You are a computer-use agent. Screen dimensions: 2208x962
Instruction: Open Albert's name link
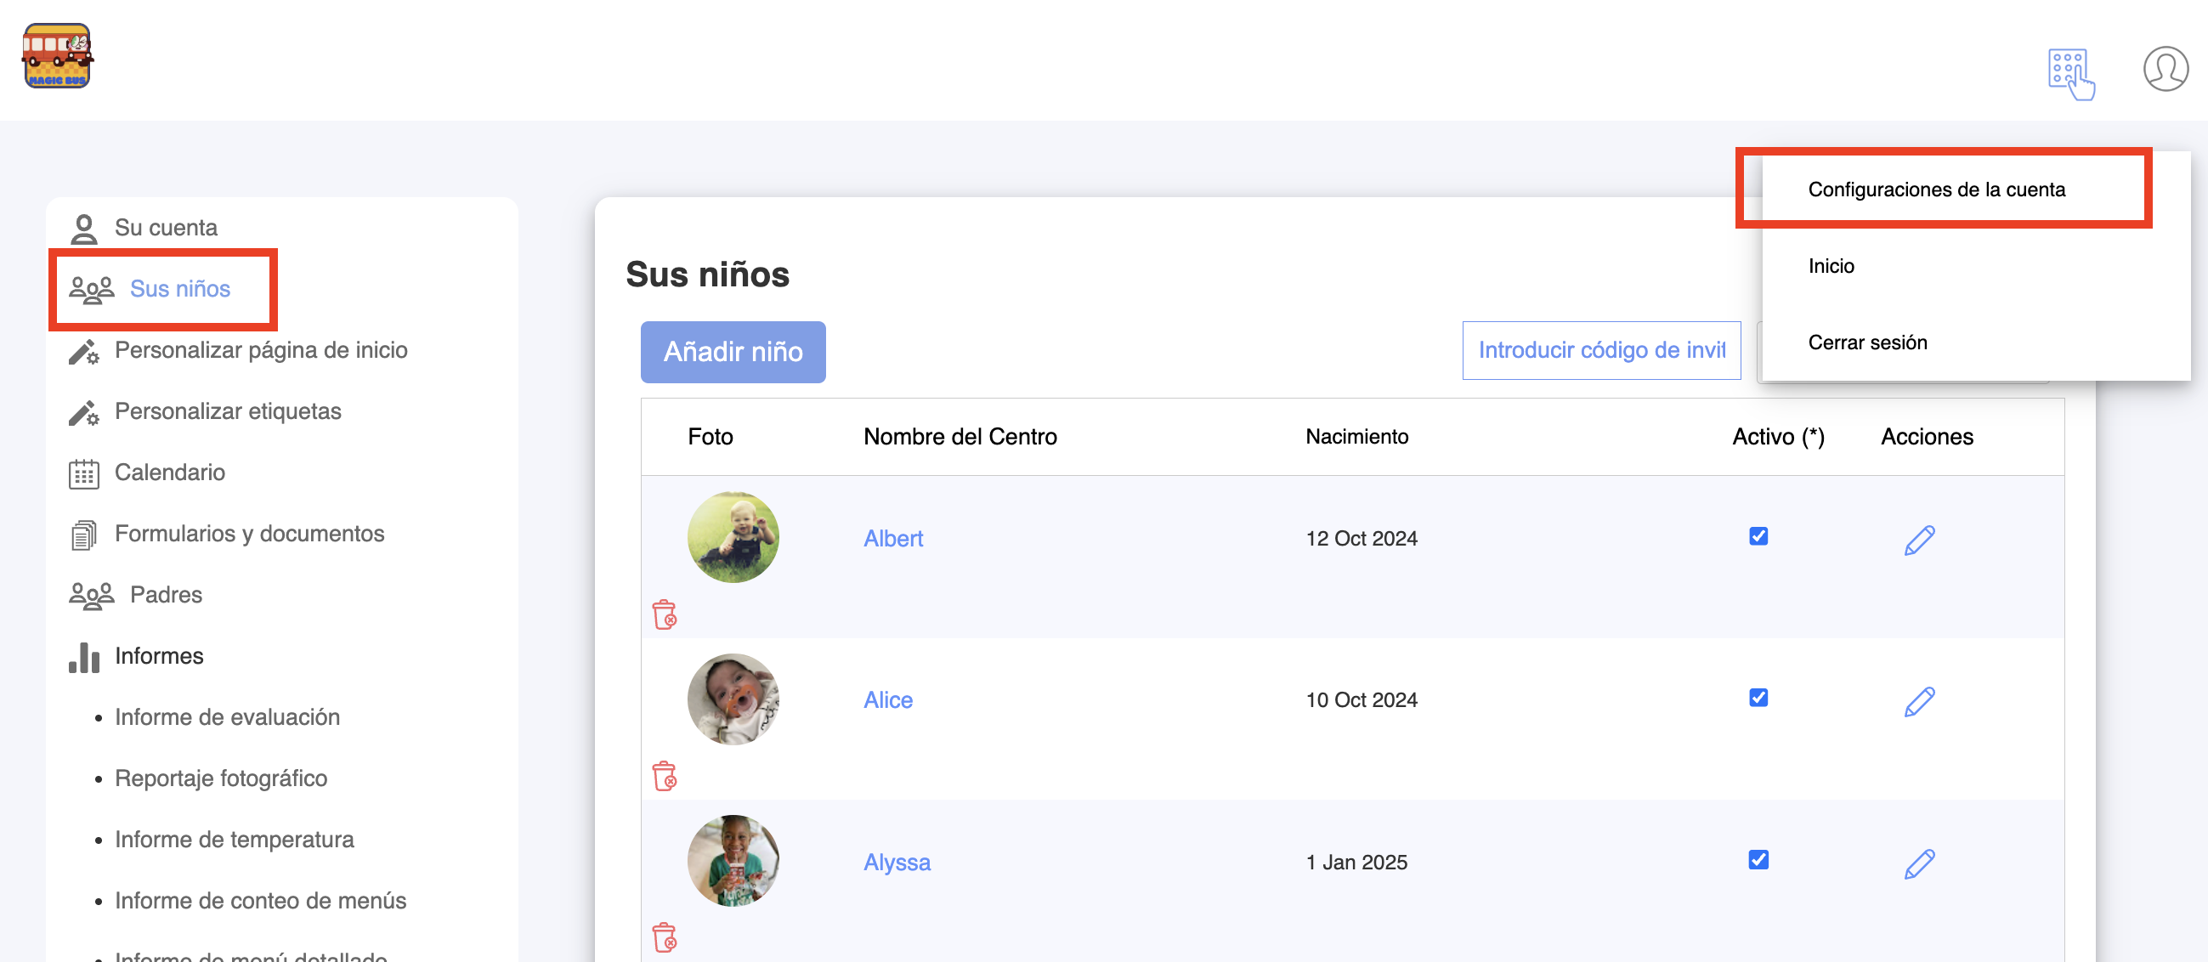(x=892, y=539)
